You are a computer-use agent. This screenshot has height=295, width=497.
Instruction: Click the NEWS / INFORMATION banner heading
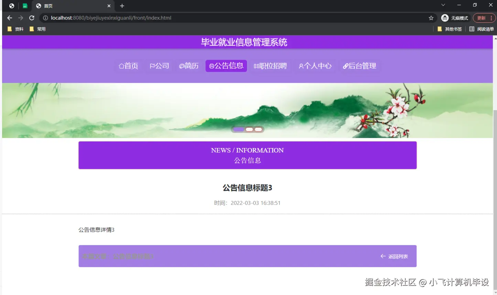tap(247, 150)
